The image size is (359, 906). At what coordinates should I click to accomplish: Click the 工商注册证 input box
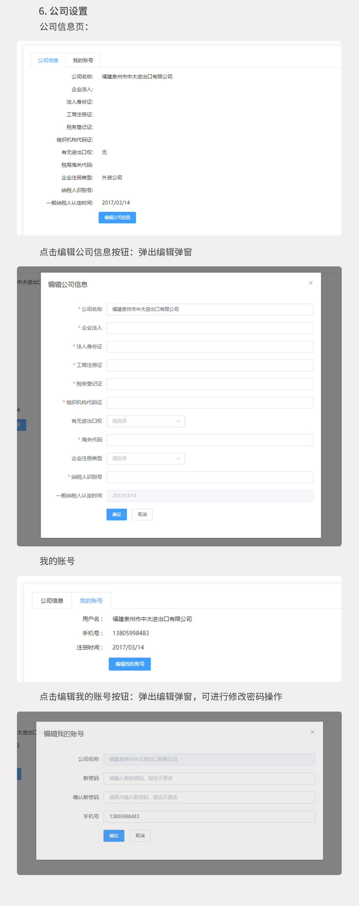[210, 365]
